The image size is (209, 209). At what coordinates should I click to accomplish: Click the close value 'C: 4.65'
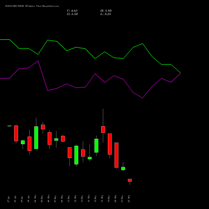coord(72,11)
